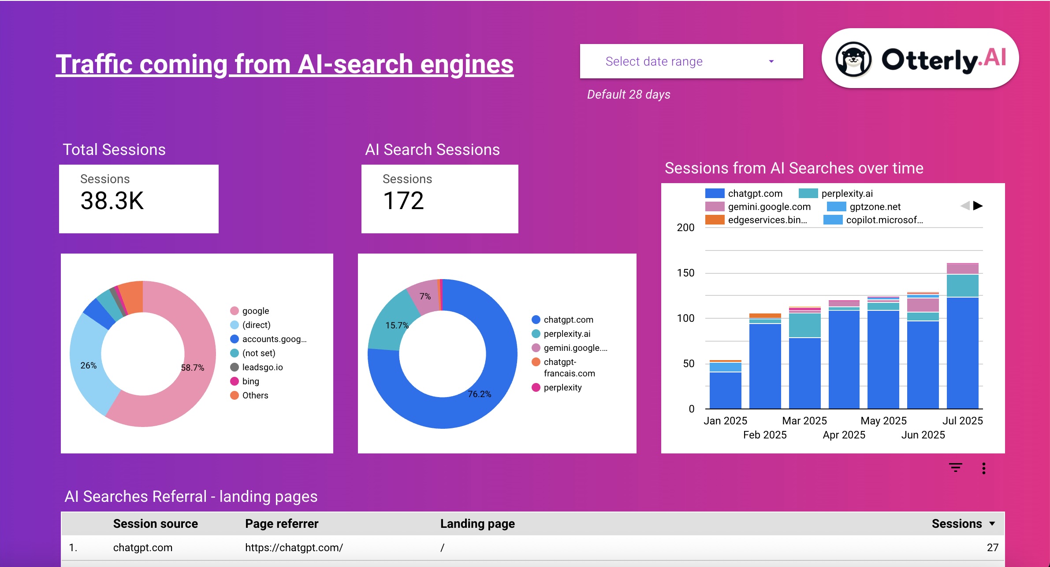Select chatgpt.com legend dot in AI donut
The height and width of the screenshot is (567, 1050).
pos(536,320)
